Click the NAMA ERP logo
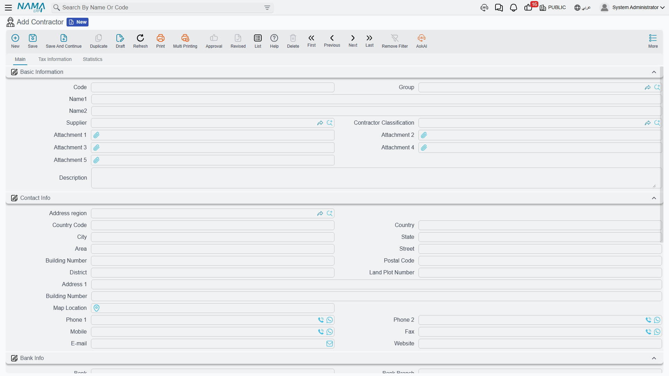669x376 pixels. point(31,7)
